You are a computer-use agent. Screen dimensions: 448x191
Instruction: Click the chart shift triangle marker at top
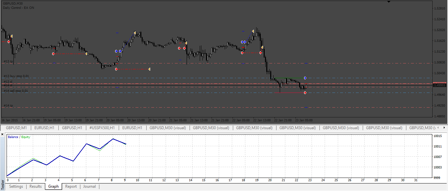tap(389, 2)
